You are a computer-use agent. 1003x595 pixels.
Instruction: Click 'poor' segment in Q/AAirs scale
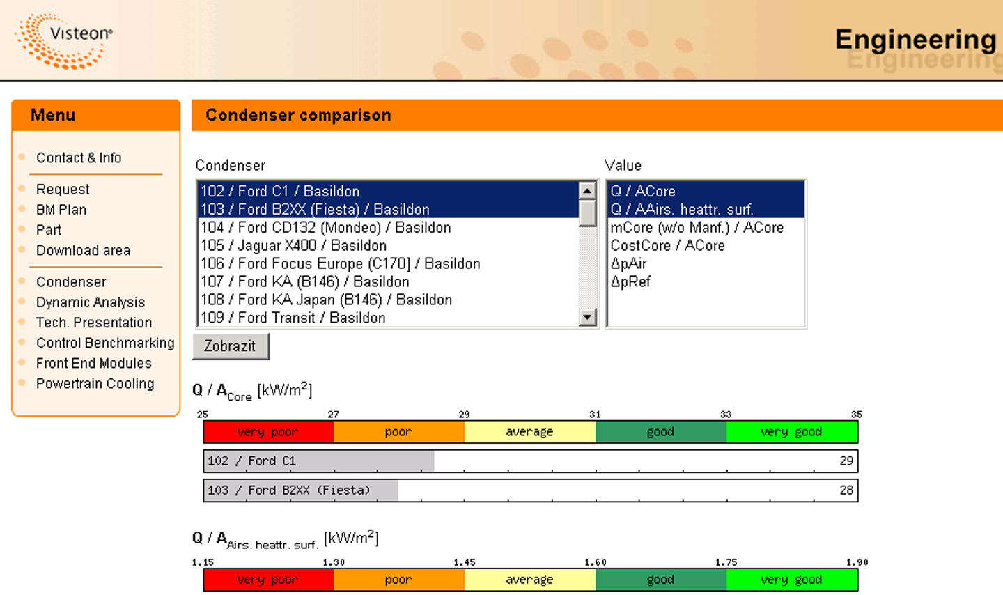tap(399, 580)
